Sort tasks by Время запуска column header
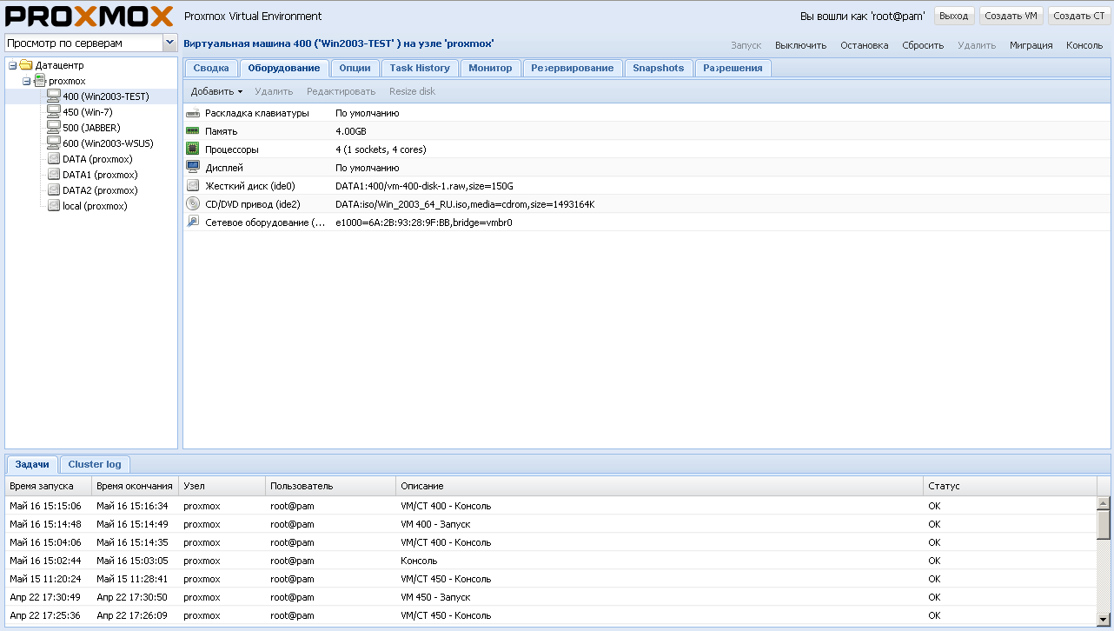Screen dimensions: 1114x631 pyautogui.click(x=49, y=486)
